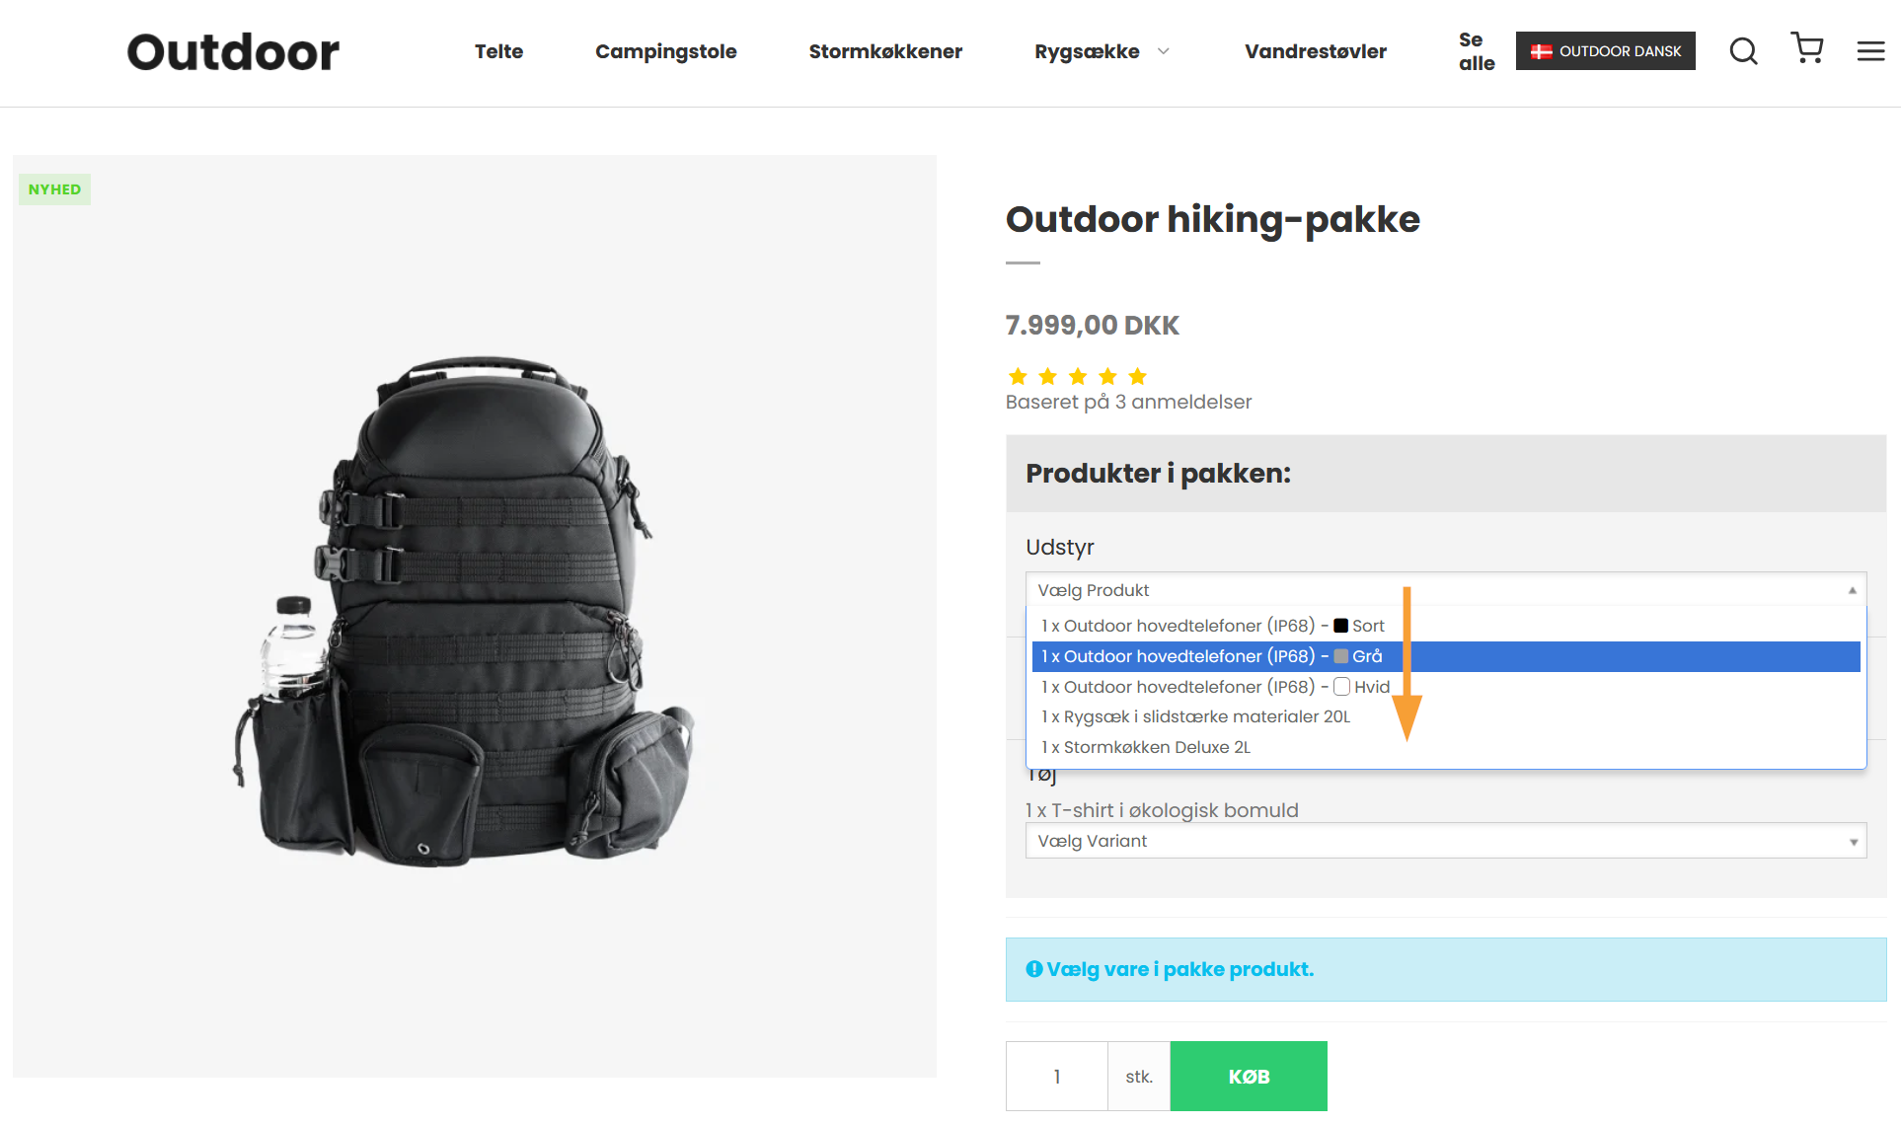
Task: Click the quantity input field
Action: click(x=1056, y=1077)
